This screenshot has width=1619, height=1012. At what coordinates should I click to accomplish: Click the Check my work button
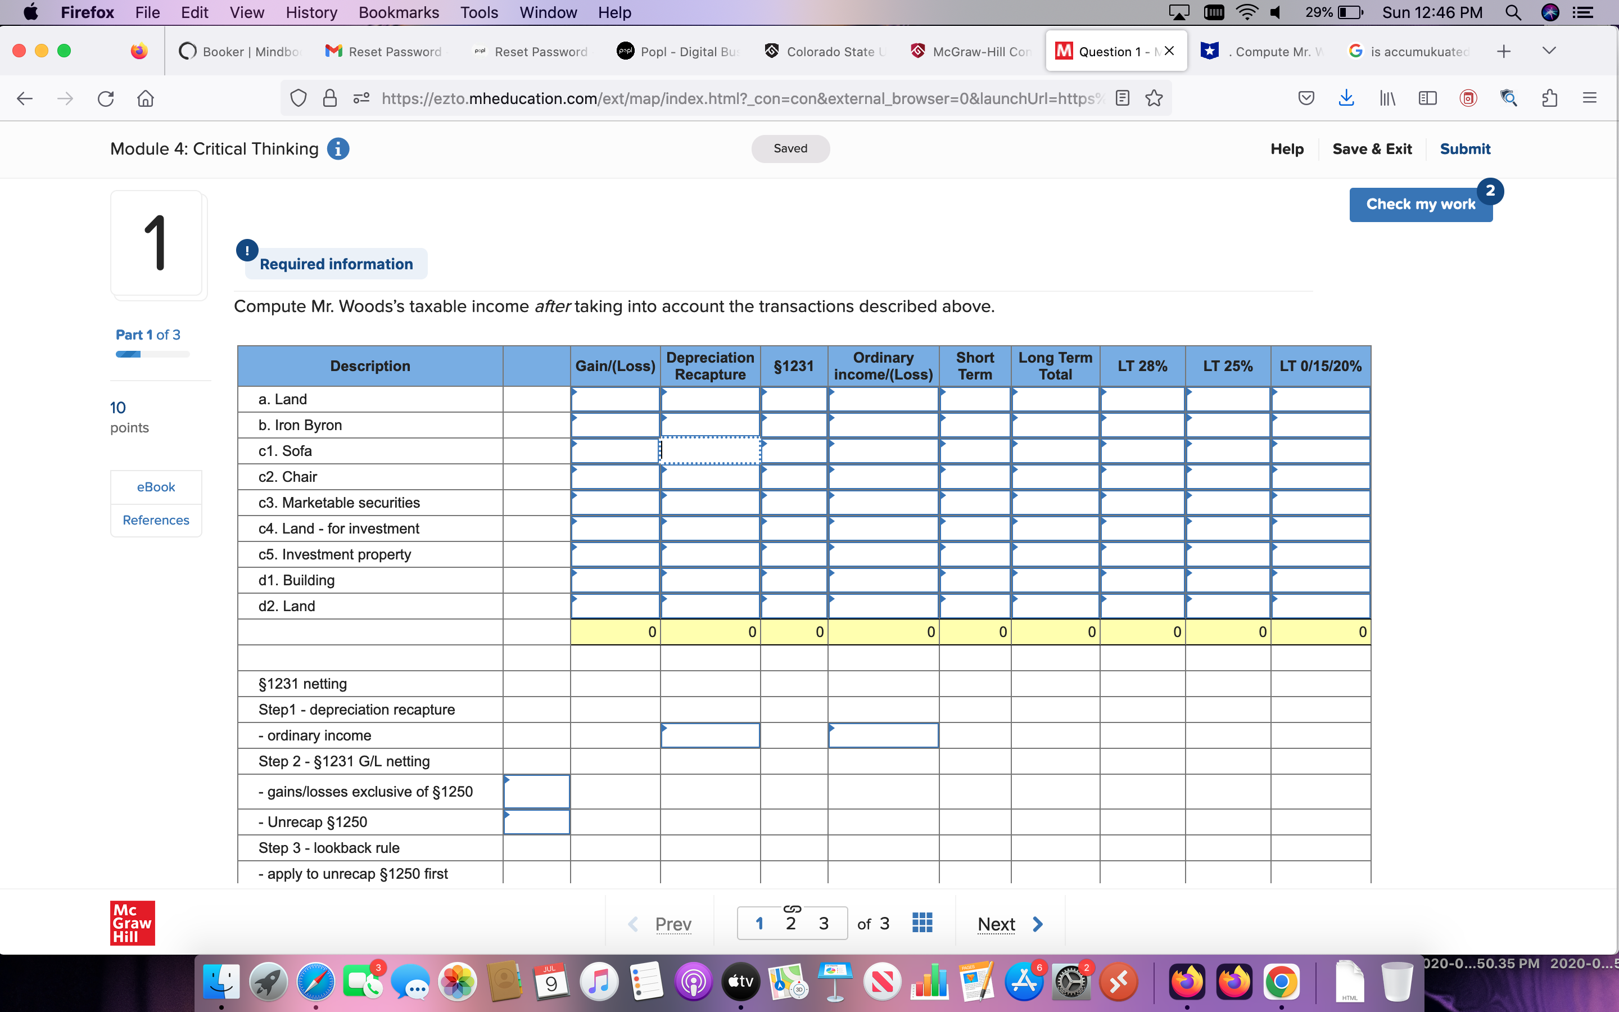click(x=1419, y=204)
